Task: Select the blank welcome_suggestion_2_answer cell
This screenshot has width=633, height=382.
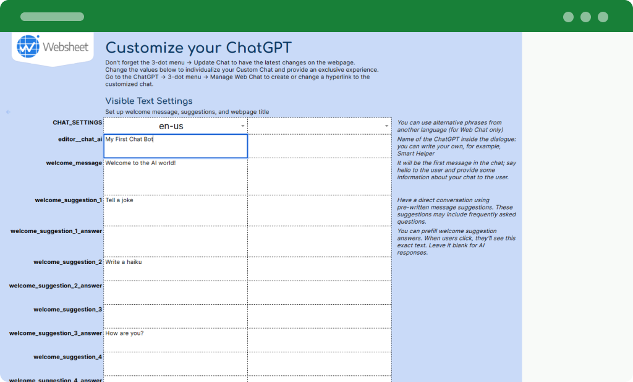Action: pyautogui.click(x=176, y=292)
